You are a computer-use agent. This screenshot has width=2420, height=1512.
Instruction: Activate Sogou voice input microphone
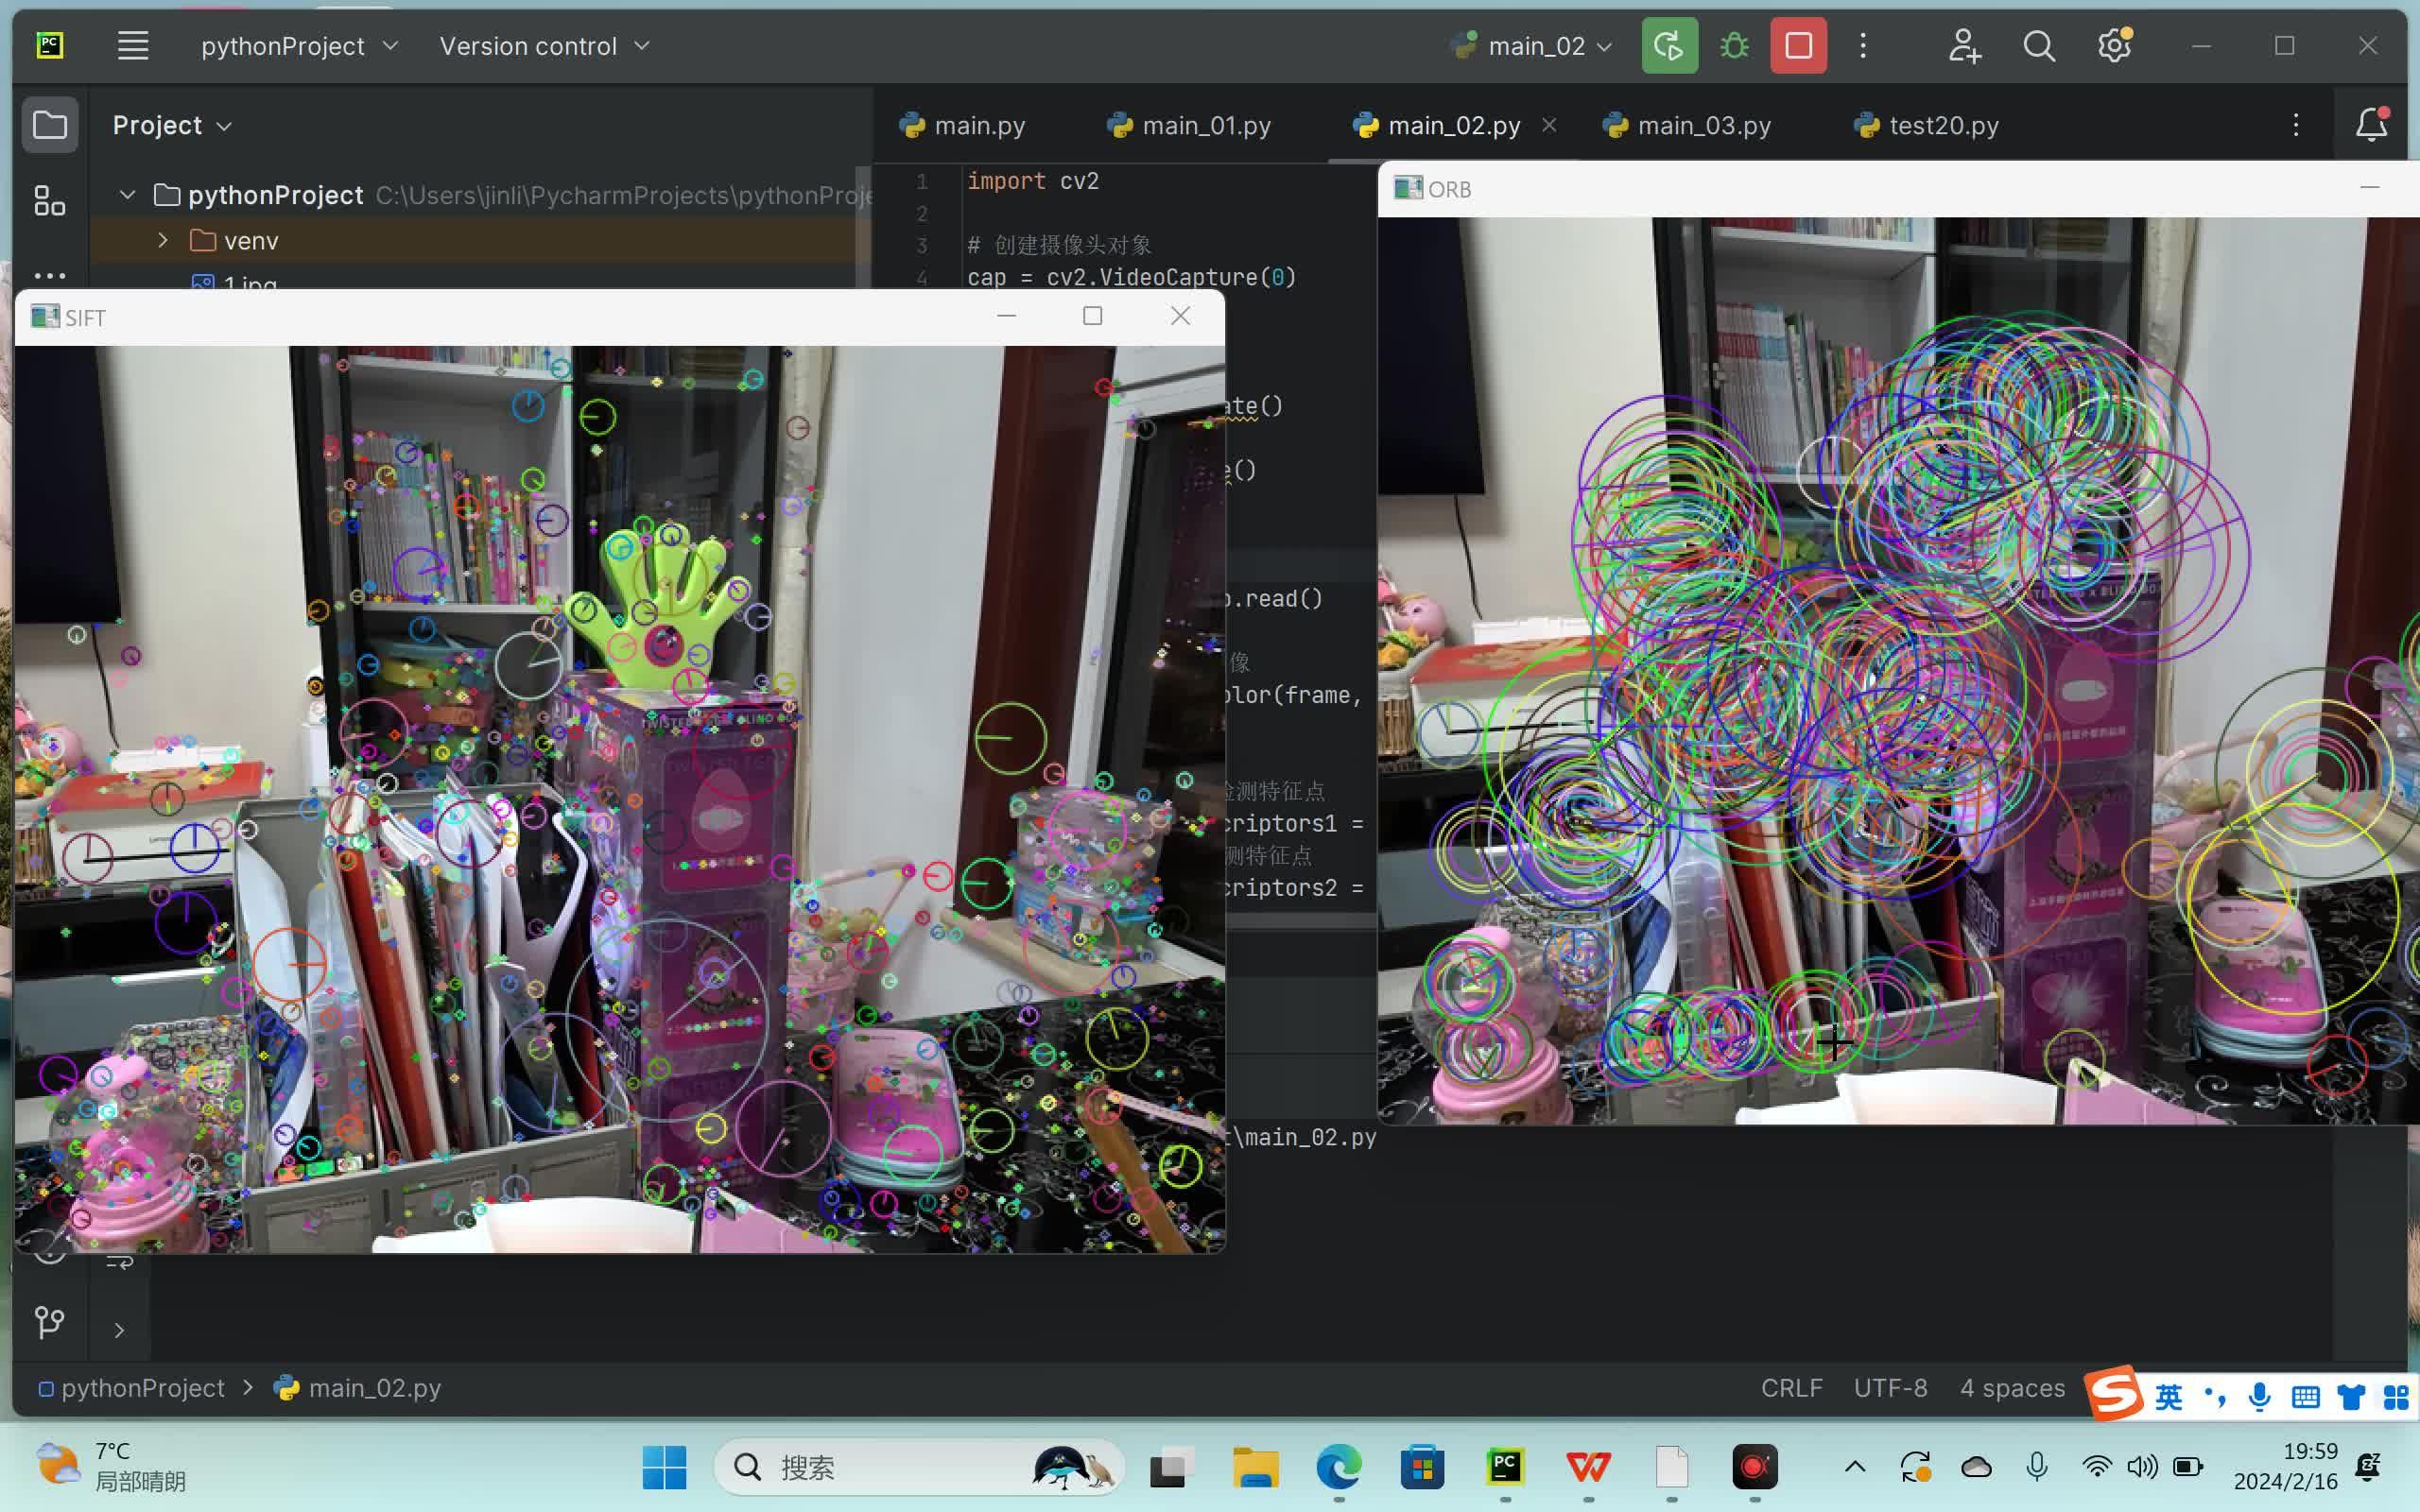point(2260,1396)
